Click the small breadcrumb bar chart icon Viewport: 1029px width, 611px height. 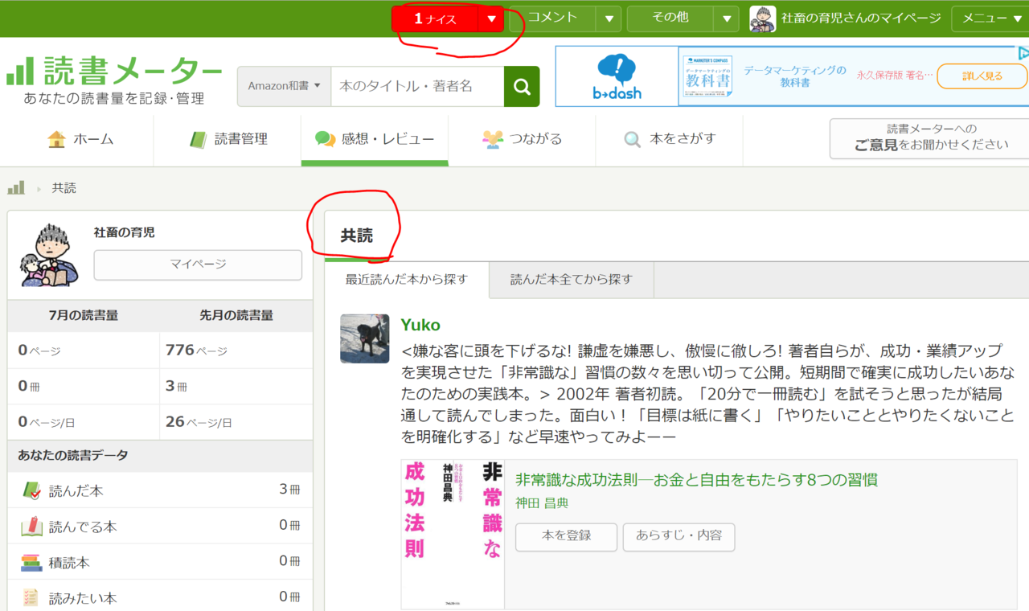pos(16,188)
